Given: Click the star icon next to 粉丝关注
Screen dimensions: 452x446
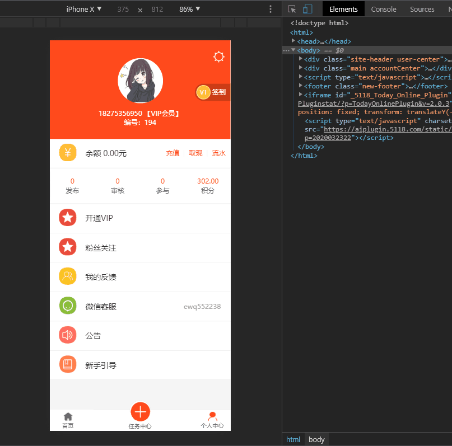Looking at the screenshot, I should [x=68, y=247].
